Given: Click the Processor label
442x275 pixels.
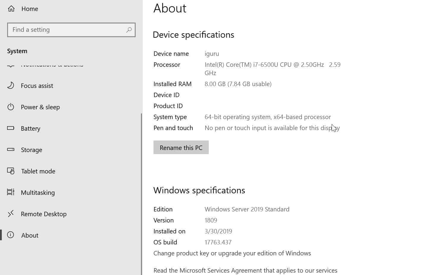Looking at the screenshot, I should tap(167, 65).
